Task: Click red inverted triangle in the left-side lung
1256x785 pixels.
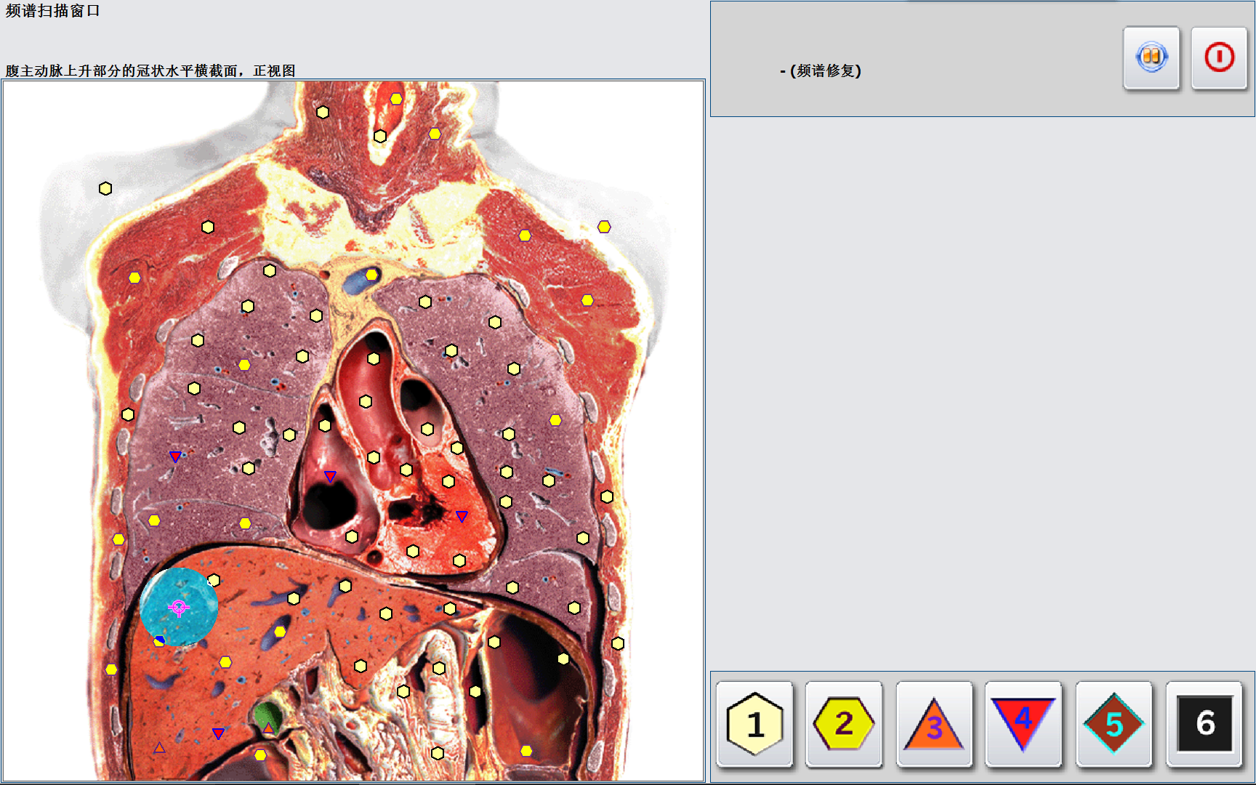Action: (175, 456)
